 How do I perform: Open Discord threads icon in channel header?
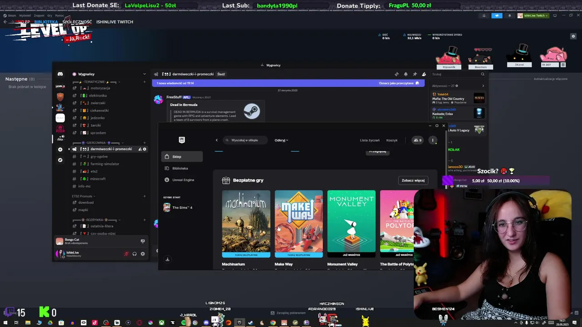pyautogui.click(x=396, y=74)
